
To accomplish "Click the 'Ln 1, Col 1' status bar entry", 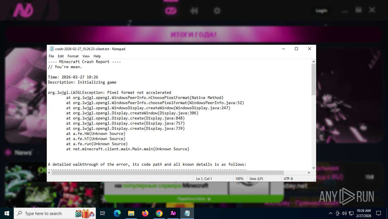I will tap(204, 179).
